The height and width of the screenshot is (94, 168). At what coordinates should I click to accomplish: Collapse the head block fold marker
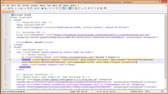(x=10, y=20)
